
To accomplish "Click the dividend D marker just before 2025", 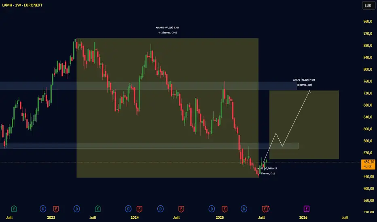I will pyautogui.click(x=212, y=209).
